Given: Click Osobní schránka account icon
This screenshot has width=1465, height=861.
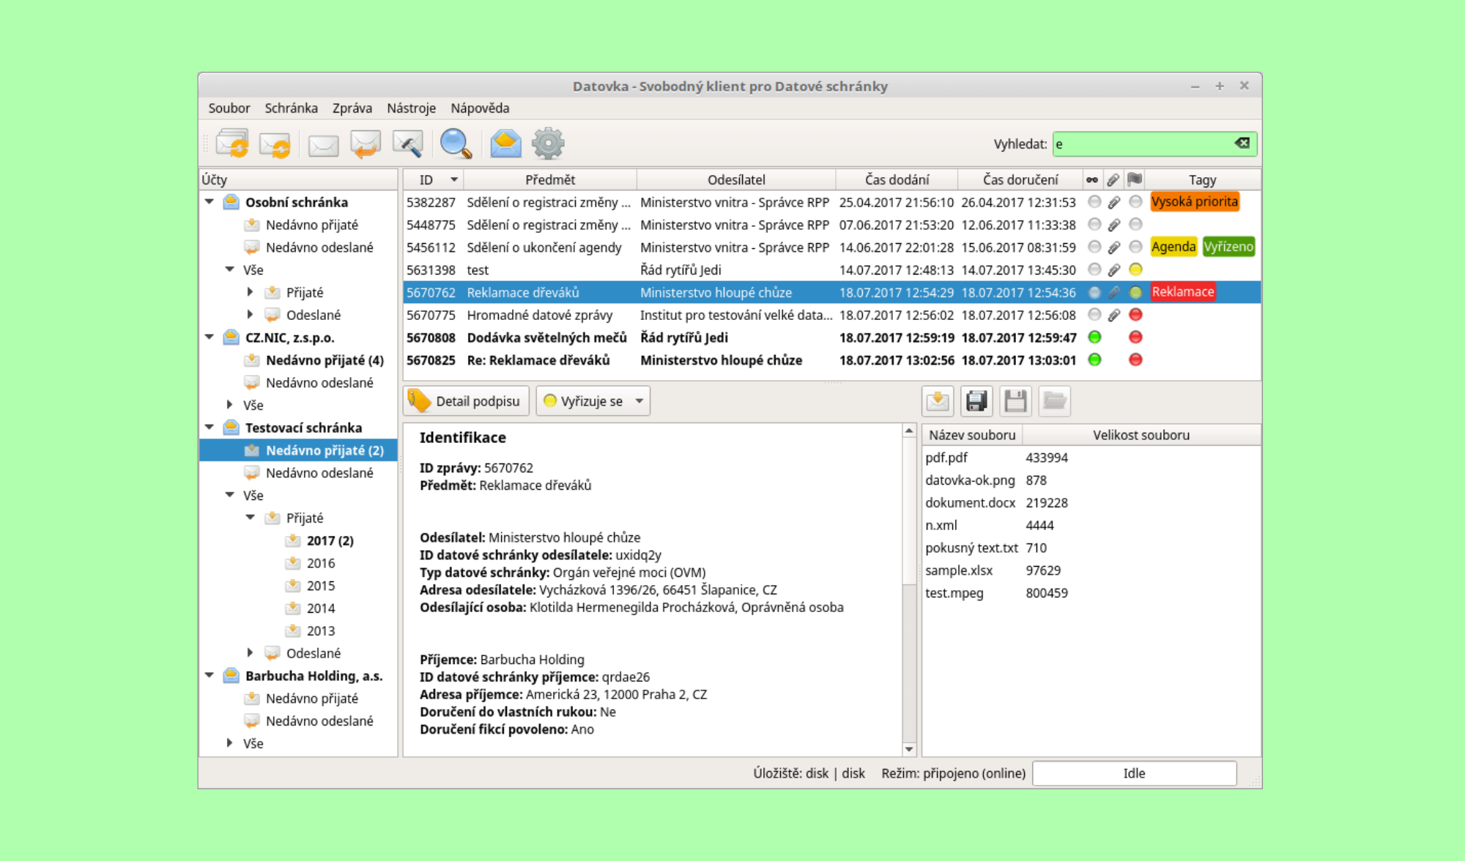Looking at the screenshot, I should click(x=231, y=201).
